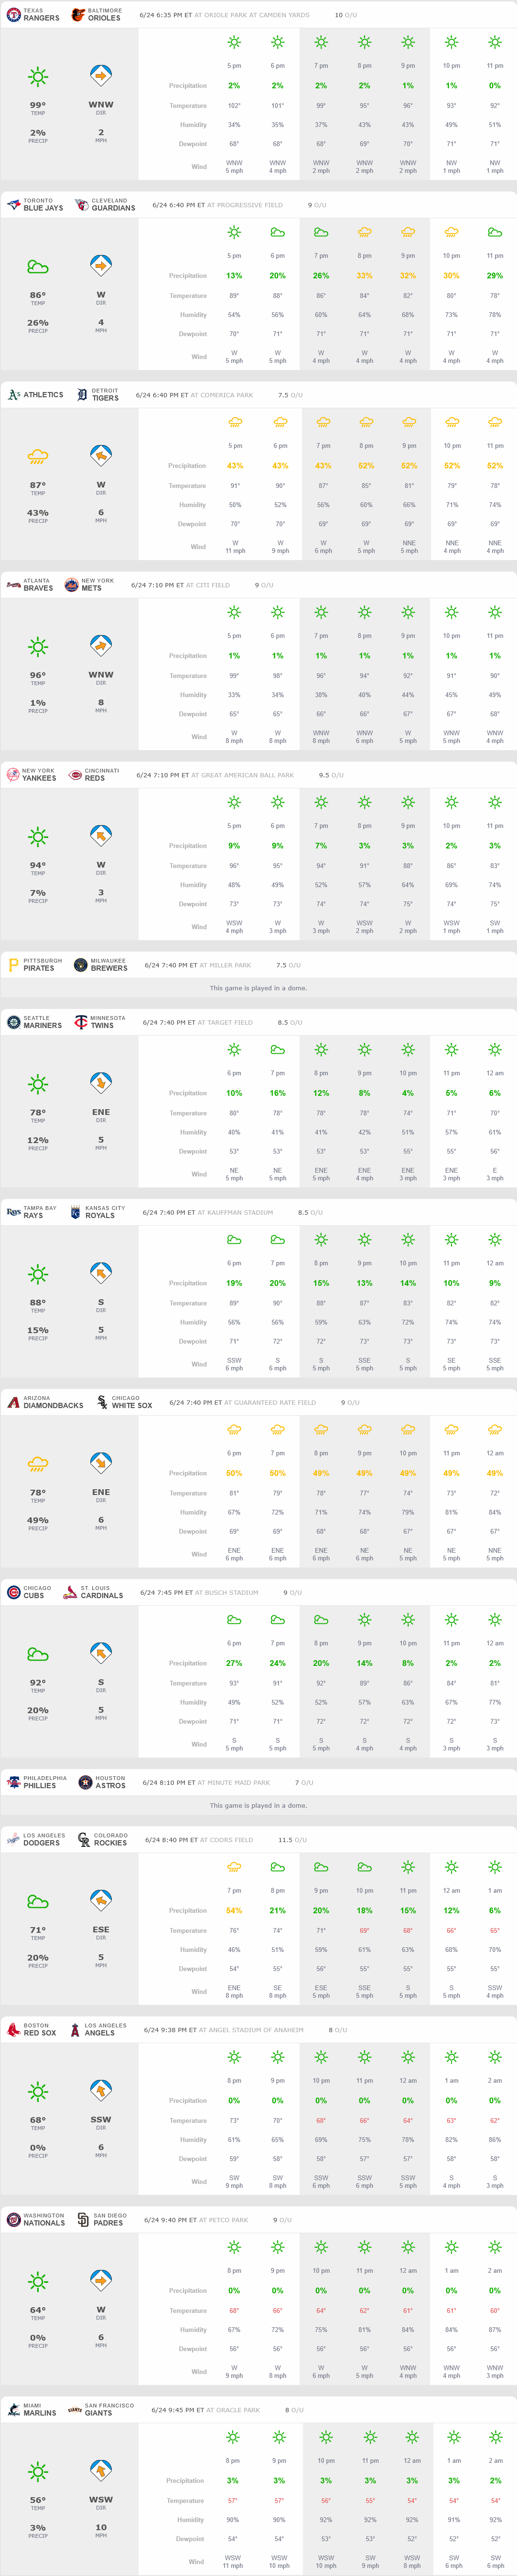Click the ENE wind direction icon for Mariners–Twins

pyautogui.click(x=101, y=1084)
